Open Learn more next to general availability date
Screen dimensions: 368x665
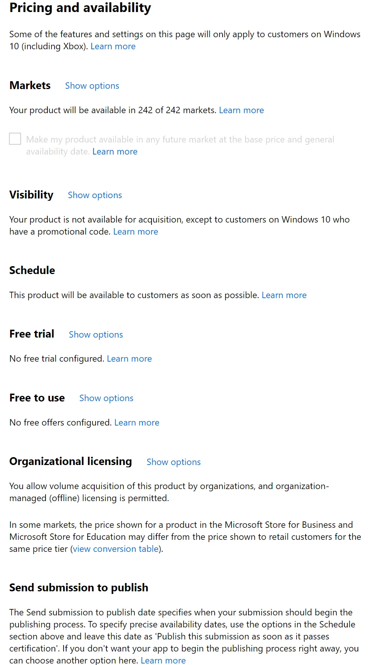(x=115, y=151)
